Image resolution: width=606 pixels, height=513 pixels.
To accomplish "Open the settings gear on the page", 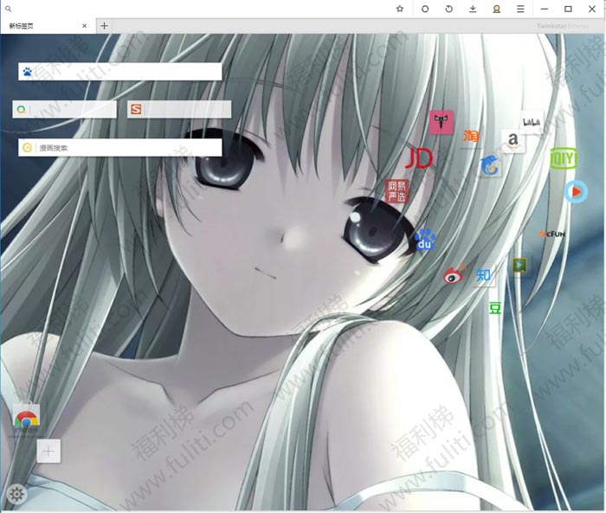I will point(16,494).
